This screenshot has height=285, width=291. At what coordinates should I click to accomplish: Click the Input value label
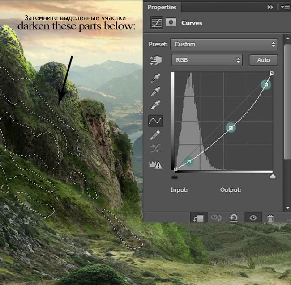(179, 190)
